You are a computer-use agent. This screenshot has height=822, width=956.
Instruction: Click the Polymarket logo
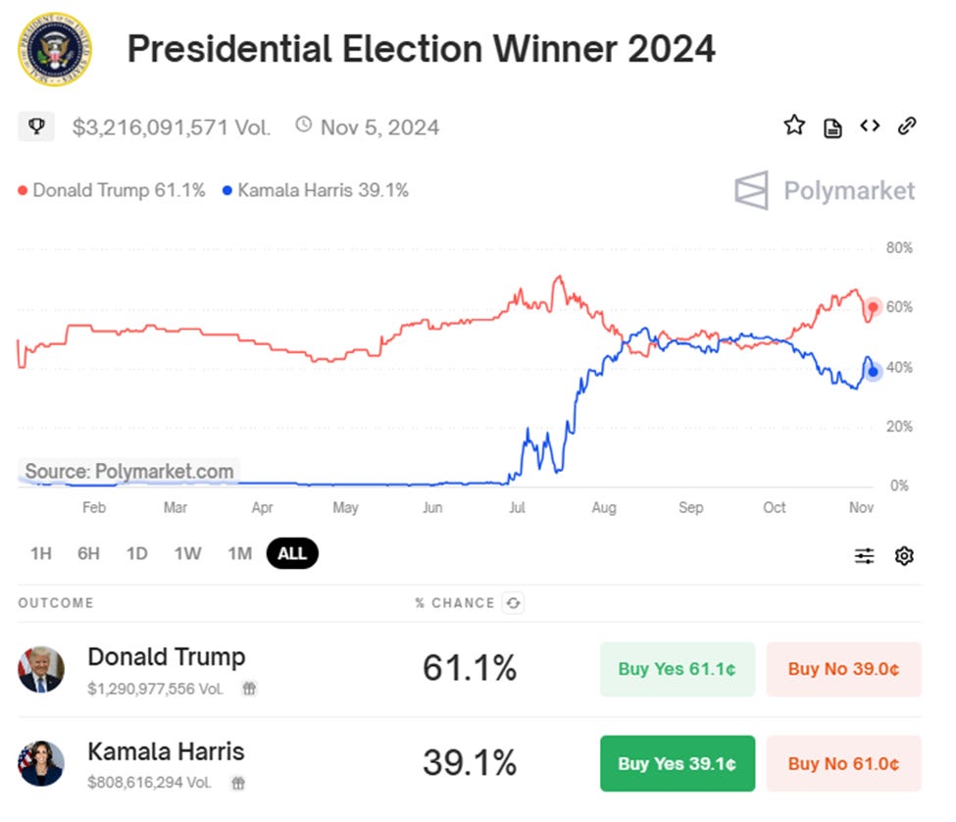pos(824,190)
